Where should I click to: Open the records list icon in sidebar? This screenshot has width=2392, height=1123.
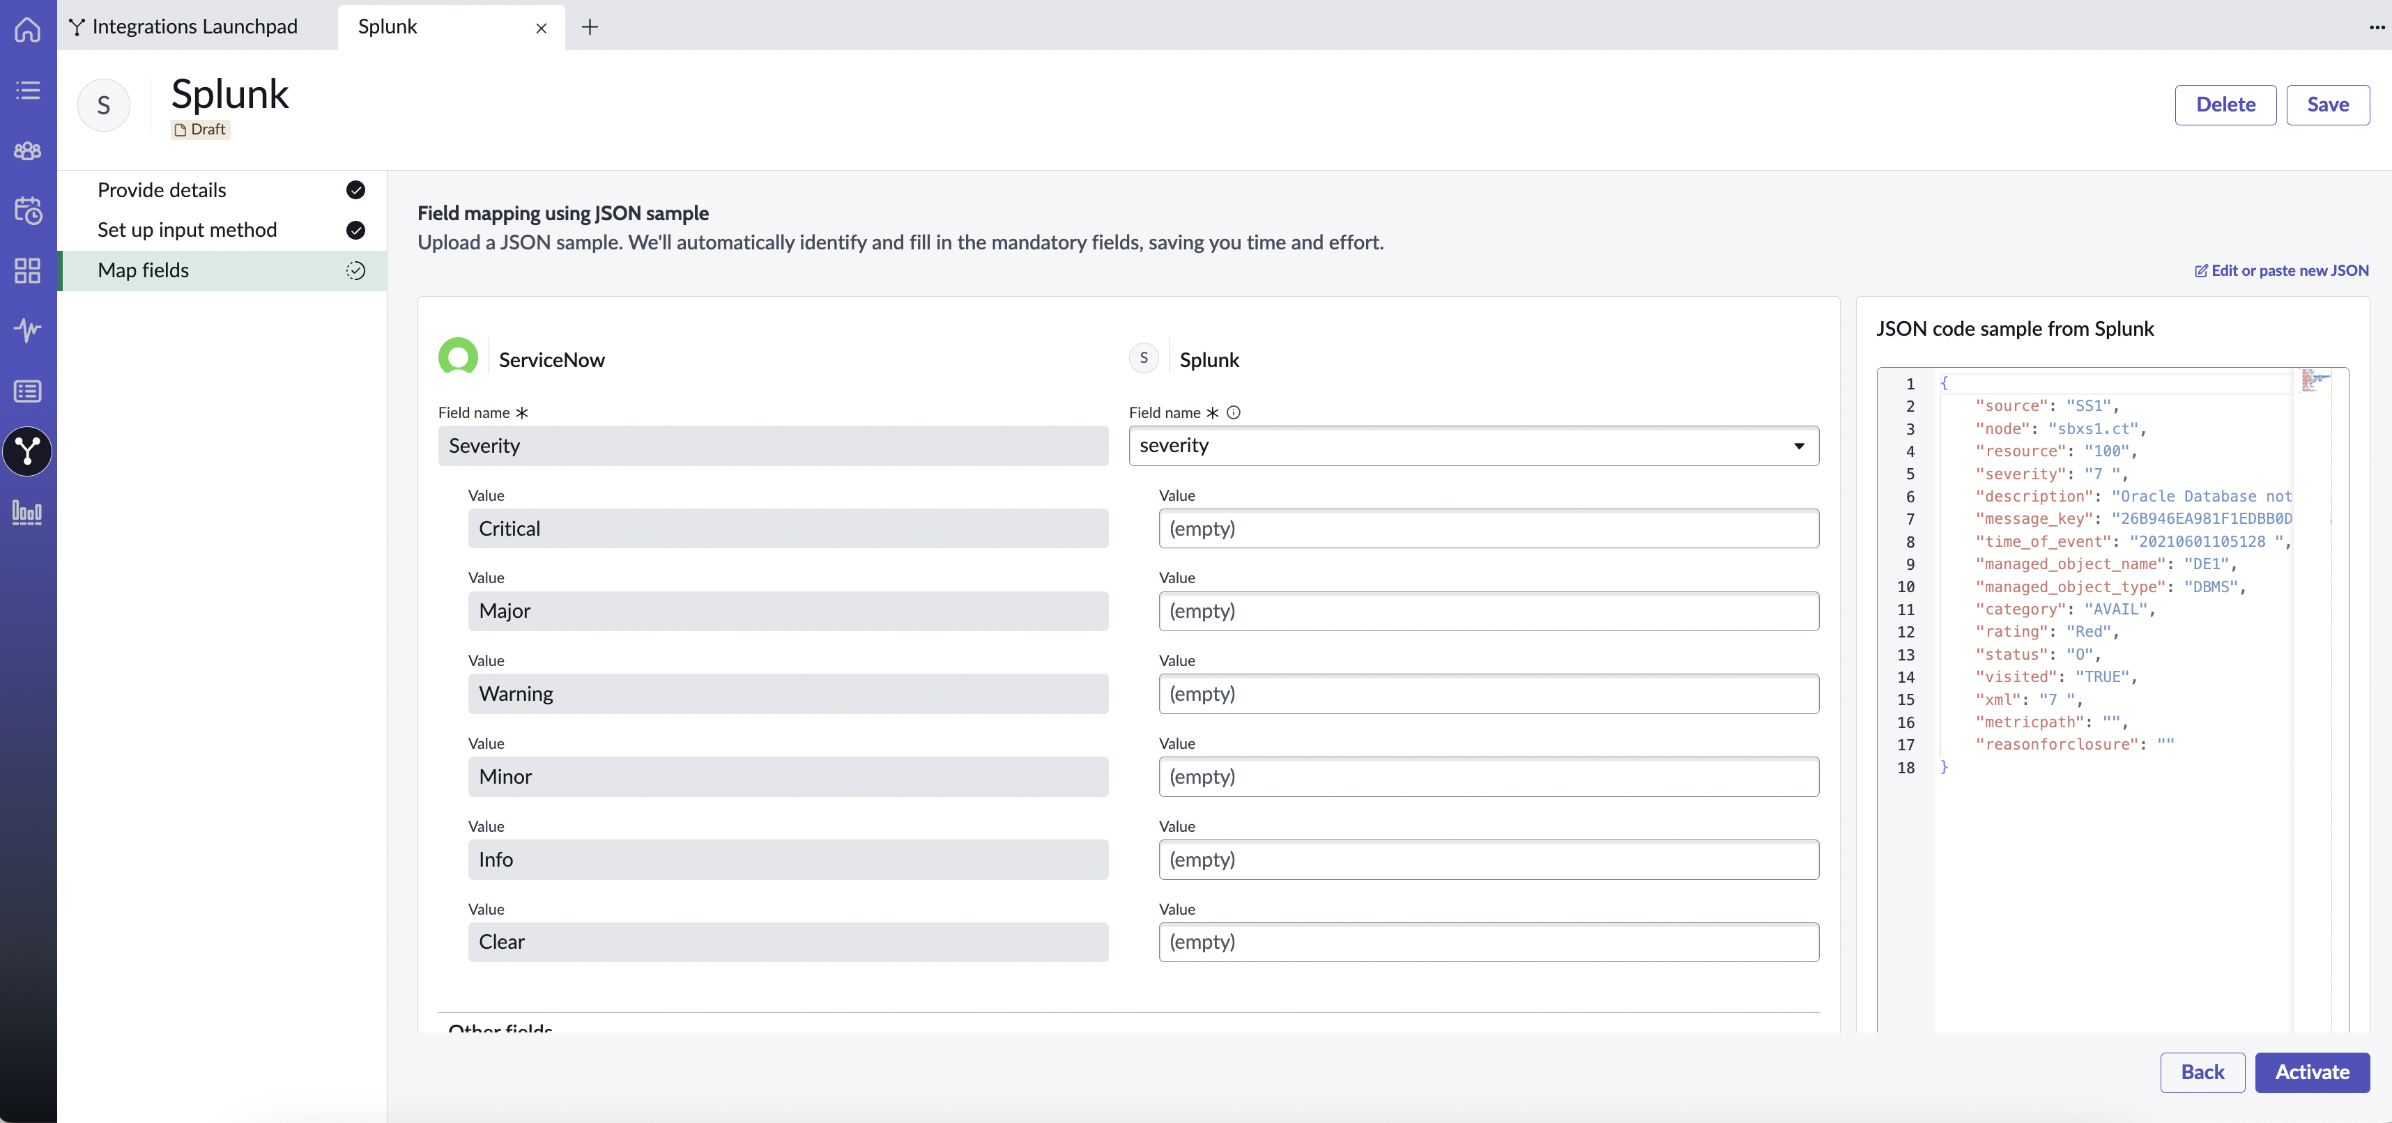pyautogui.click(x=28, y=392)
